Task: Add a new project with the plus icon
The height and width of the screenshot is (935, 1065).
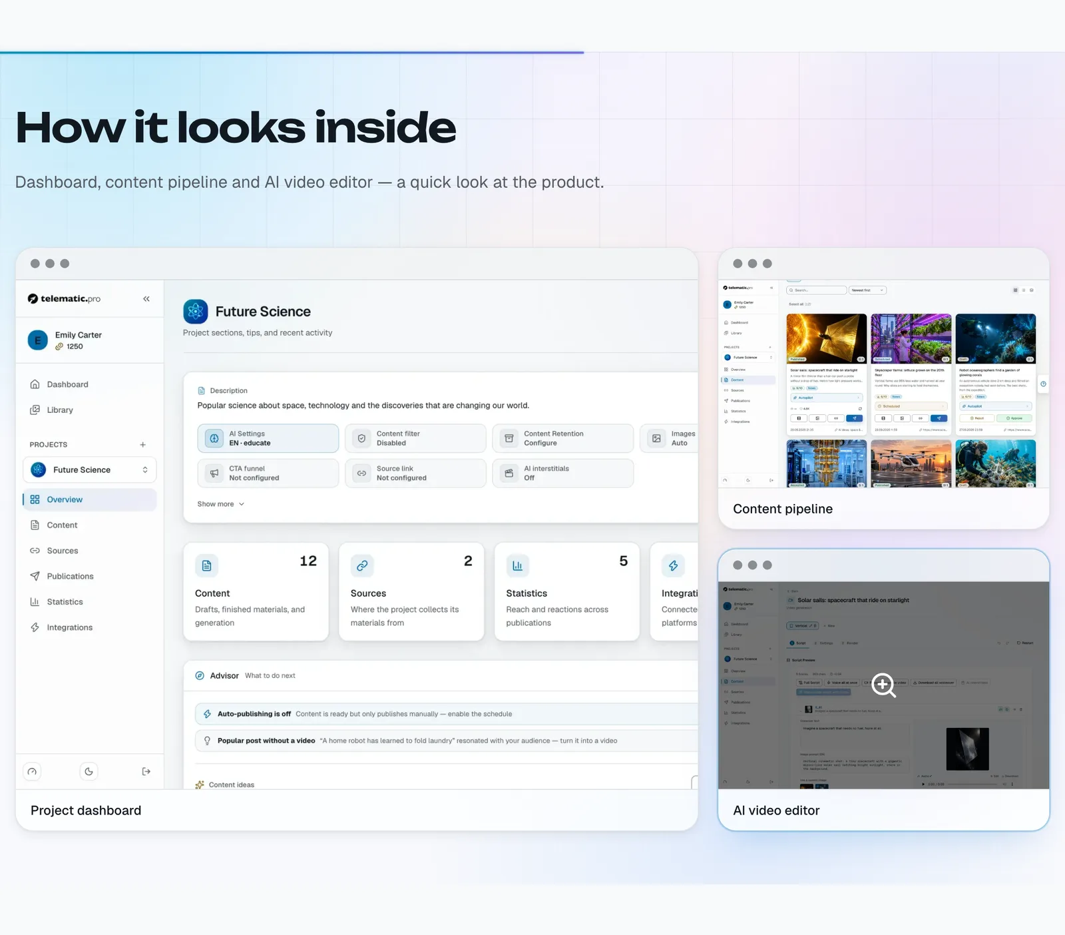Action: click(142, 445)
